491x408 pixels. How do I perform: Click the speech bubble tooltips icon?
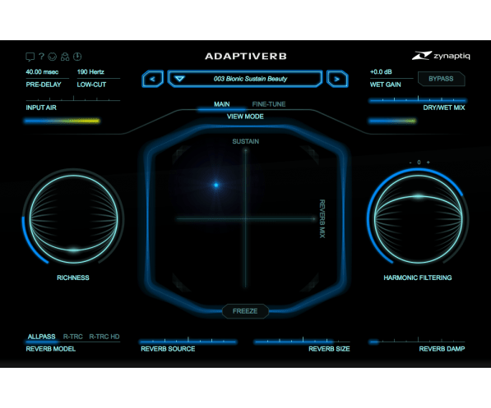30,57
